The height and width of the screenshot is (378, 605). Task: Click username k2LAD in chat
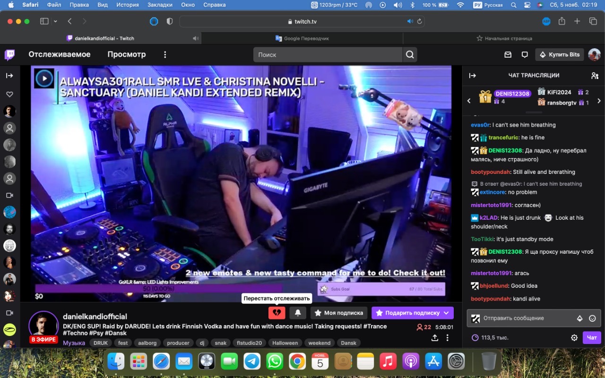coord(489,218)
